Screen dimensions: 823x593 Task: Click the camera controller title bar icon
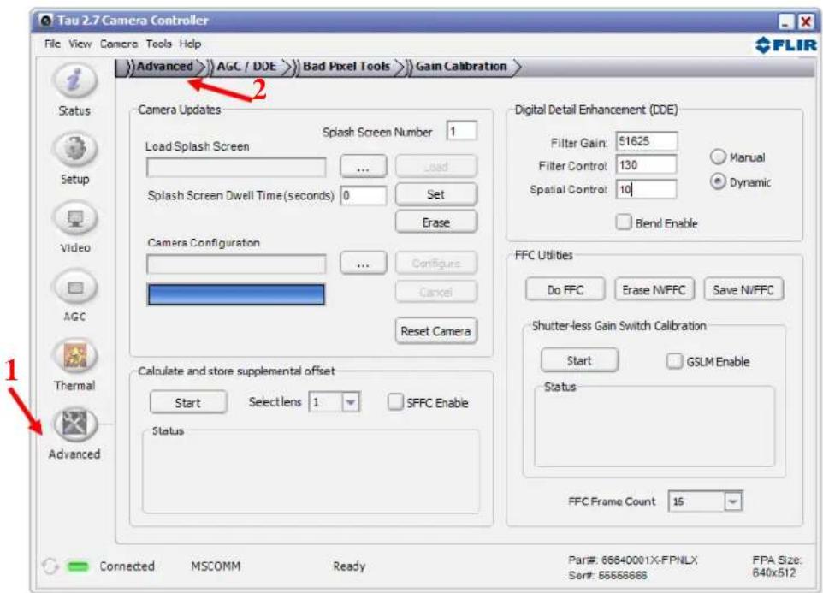46,21
